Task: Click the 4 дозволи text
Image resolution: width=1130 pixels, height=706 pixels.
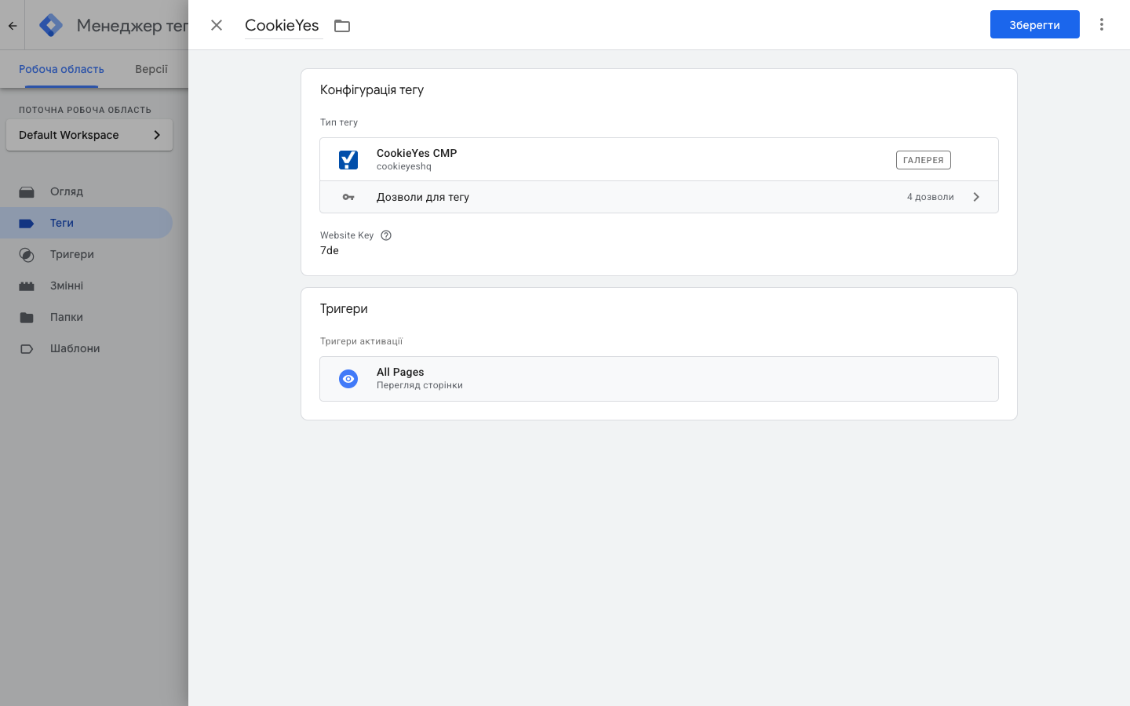Action: pyautogui.click(x=931, y=197)
